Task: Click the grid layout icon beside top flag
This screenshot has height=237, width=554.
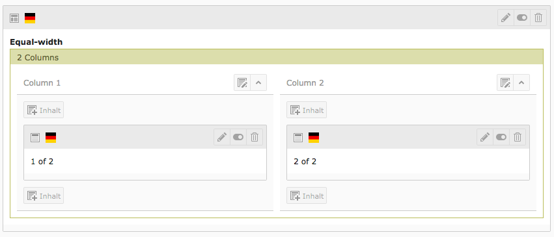Action: (14, 18)
